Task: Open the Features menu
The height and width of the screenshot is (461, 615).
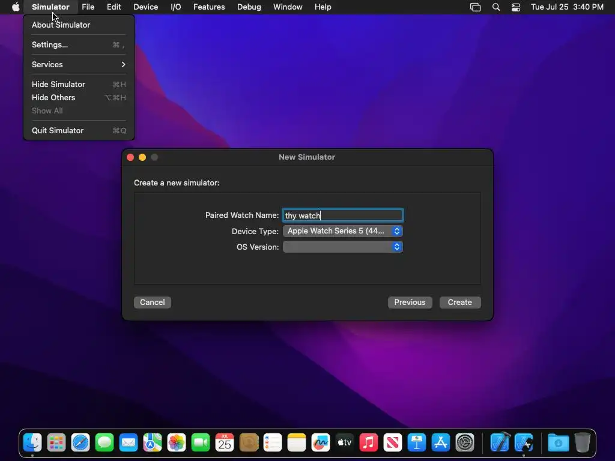Action: [209, 7]
